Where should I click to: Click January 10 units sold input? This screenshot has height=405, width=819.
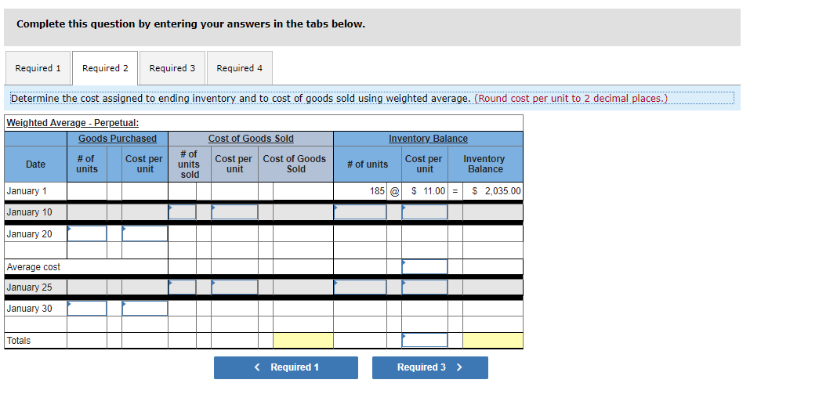pos(183,212)
